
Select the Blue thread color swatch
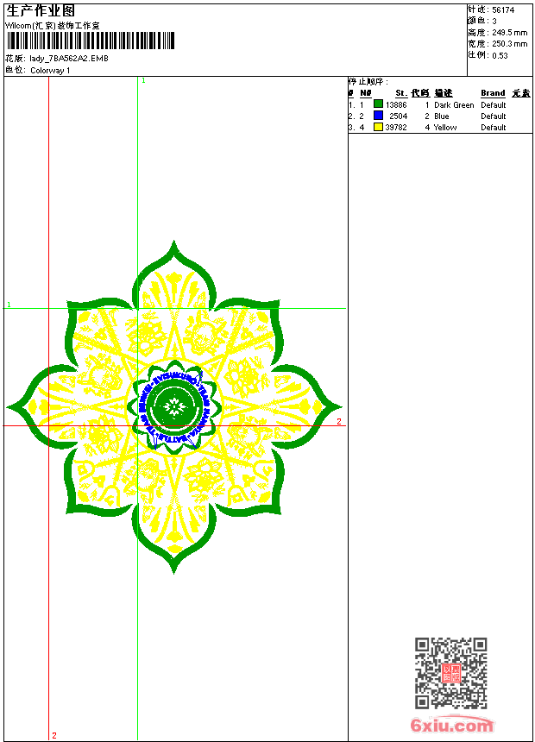(x=378, y=116)
